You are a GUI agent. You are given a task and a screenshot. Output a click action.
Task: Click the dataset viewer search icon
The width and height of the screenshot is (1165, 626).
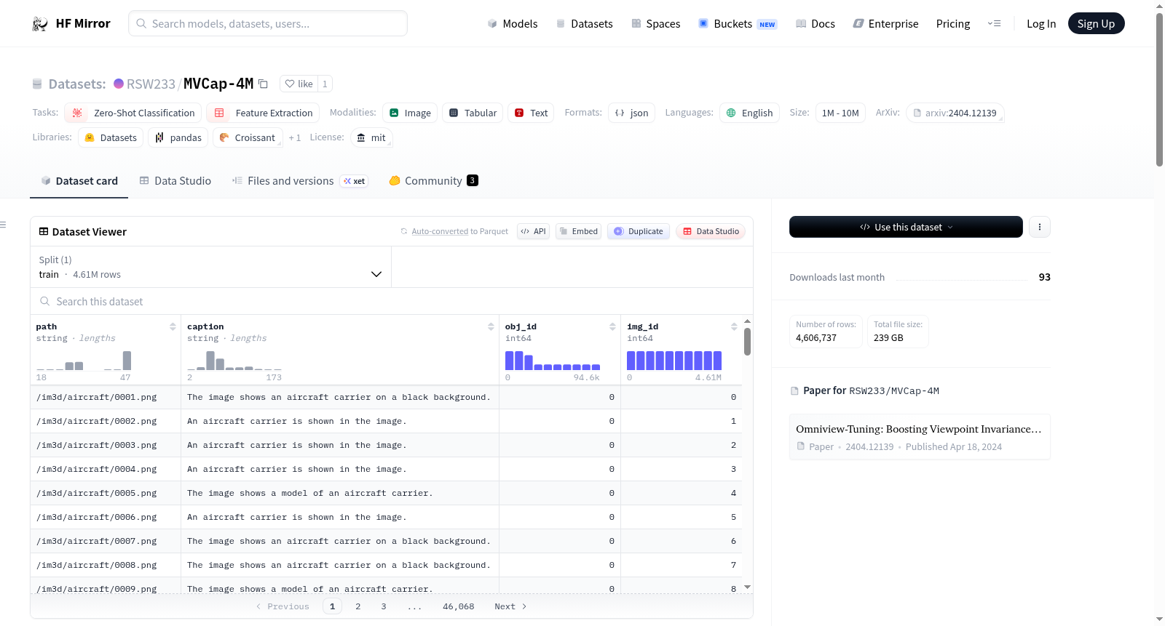coord(45,302)
